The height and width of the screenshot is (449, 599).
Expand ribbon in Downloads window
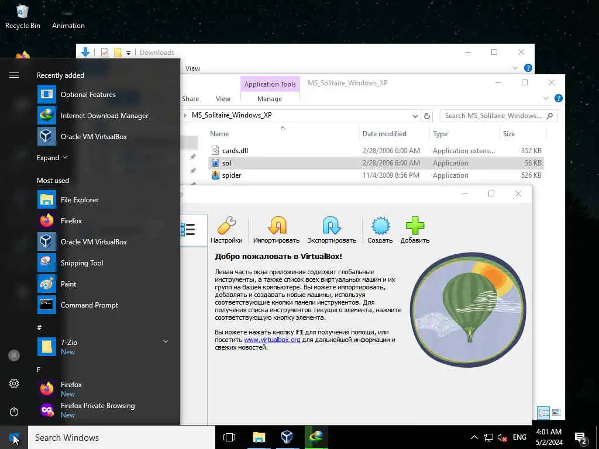click(x=515, y=68)
